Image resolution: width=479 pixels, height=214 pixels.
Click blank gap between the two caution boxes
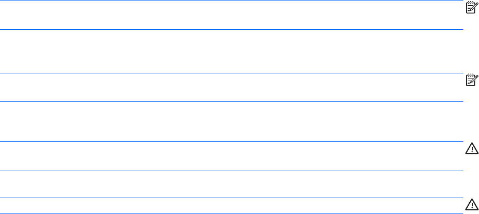tap(231, 184)
